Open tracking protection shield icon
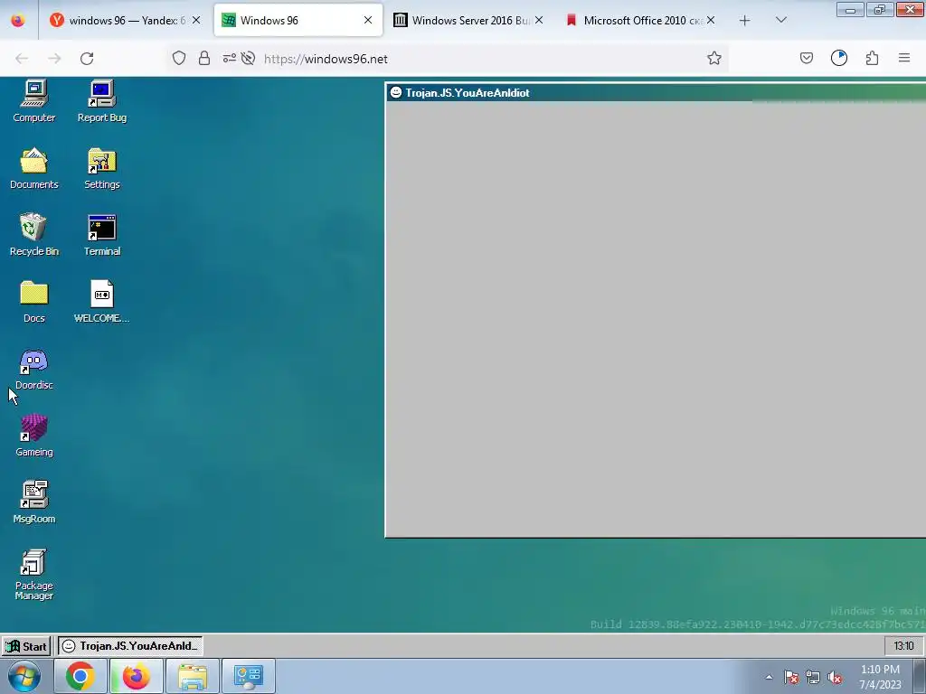 click(179, 59)
